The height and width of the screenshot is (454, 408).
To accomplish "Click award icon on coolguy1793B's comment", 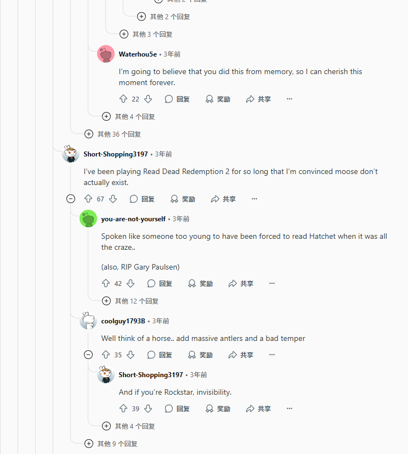I will click(x=192, y=355).
